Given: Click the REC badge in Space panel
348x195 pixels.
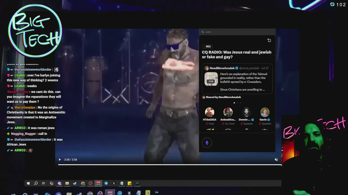Looking at the screenshot, I should pyautogui.click(x=207, y=47).
